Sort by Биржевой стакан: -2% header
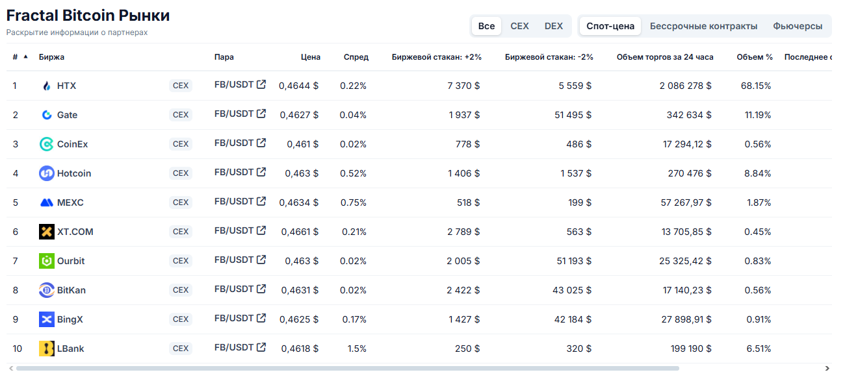Screen dimensions: 845x381 (549, 57)
